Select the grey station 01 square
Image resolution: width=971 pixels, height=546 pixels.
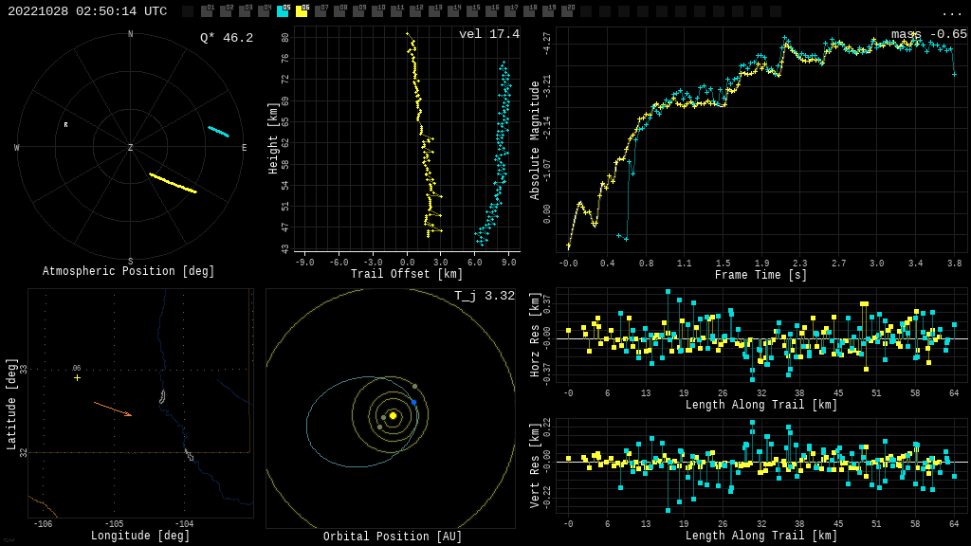pyautogui.click(x=207, y=11)
